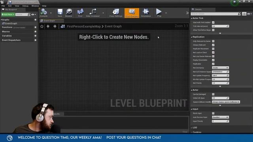This screenshot has height=142, width=253.
Task: Click the green Add New button
Action: click(x=8, y=15)
